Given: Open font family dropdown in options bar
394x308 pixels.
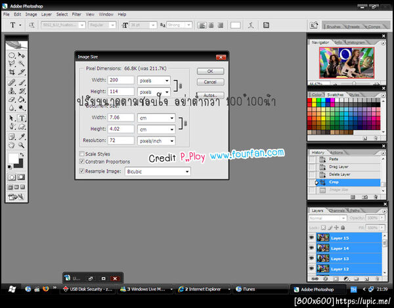Looking at the screenshot, I should point(63,25).
